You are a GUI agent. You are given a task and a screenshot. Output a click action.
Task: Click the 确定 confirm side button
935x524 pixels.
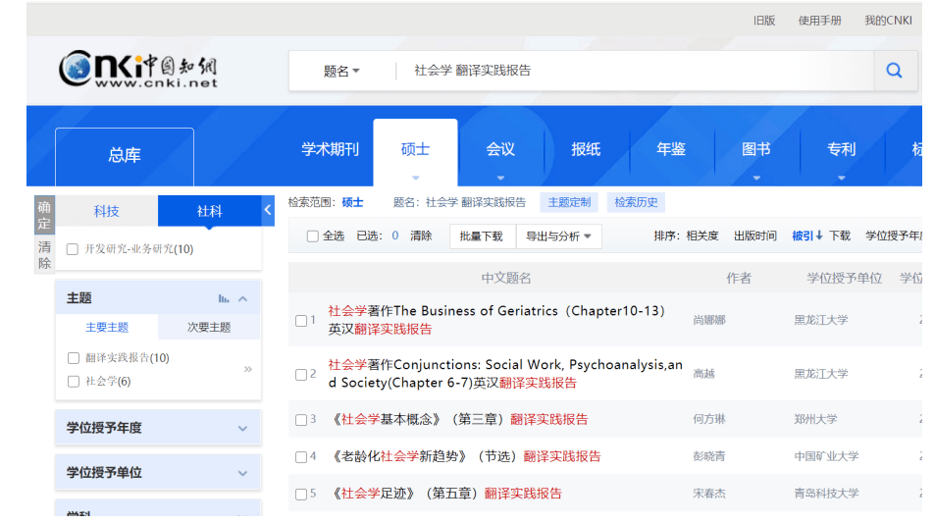pyautogui.click(x=44, y=215)
